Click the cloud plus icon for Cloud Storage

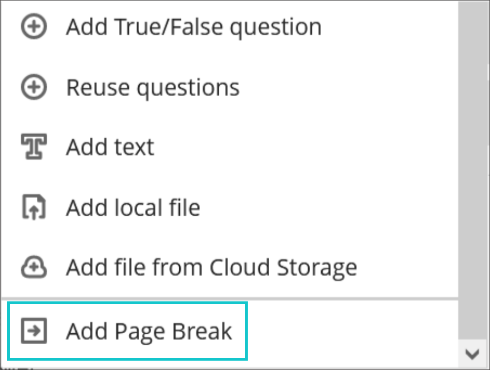coord(33,268)
